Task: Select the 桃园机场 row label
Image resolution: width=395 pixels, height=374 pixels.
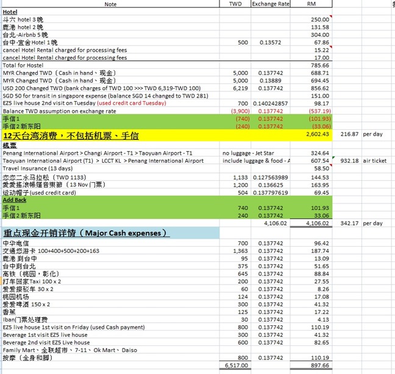Action: [16, 297]
